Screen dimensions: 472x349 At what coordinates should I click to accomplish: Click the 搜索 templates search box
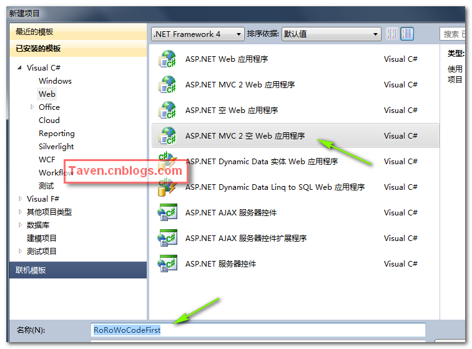(x=453, y=34)
